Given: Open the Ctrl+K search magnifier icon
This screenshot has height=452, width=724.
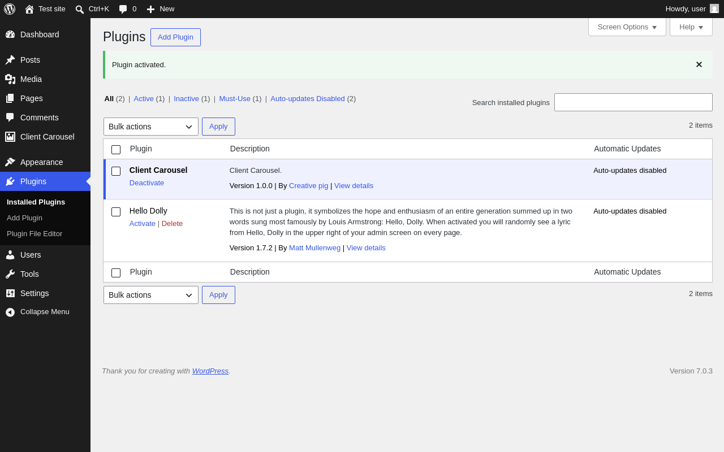Looking at the screenshot, I should 80,9.
